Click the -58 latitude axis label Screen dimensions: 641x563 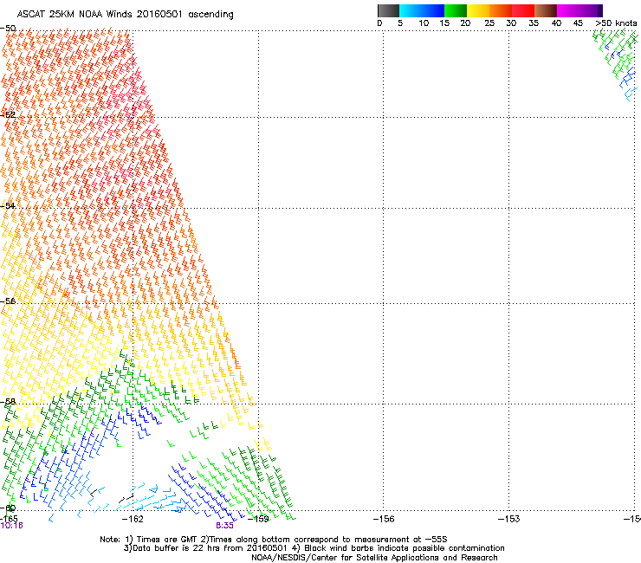(x=8, y=402)
